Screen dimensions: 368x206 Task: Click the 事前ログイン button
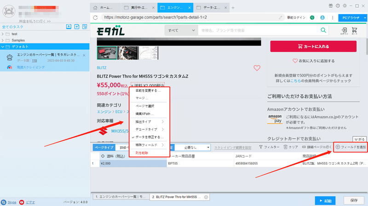click(296, 17)
